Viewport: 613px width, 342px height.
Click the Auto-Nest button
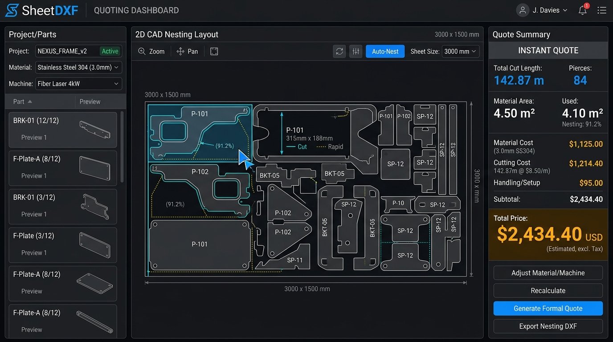tap(385, 51)
